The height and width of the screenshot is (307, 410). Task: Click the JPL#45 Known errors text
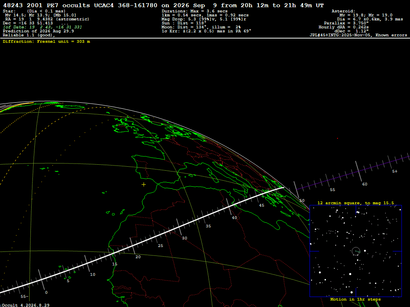[358, 35]
